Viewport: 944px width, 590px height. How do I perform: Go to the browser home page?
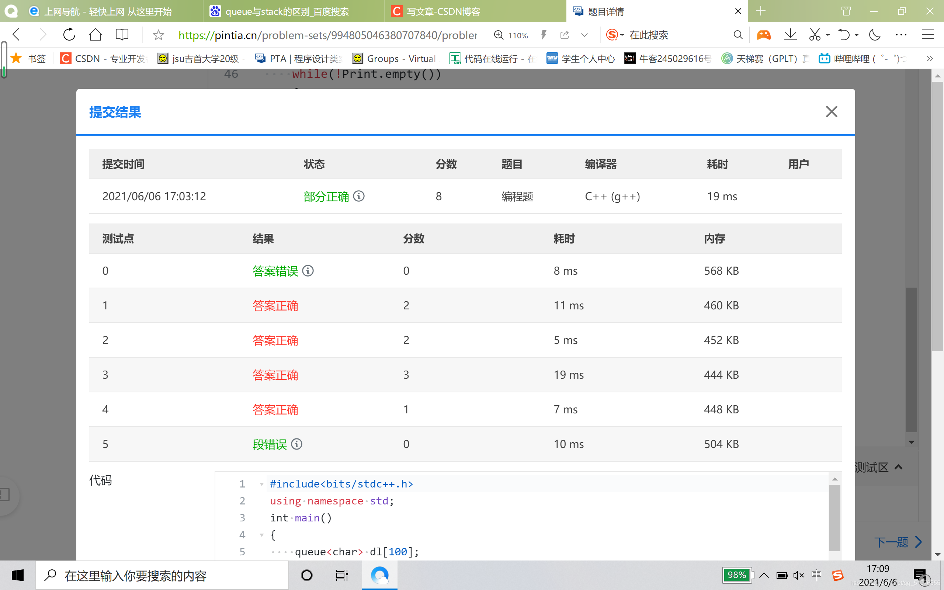coord(95,35)
